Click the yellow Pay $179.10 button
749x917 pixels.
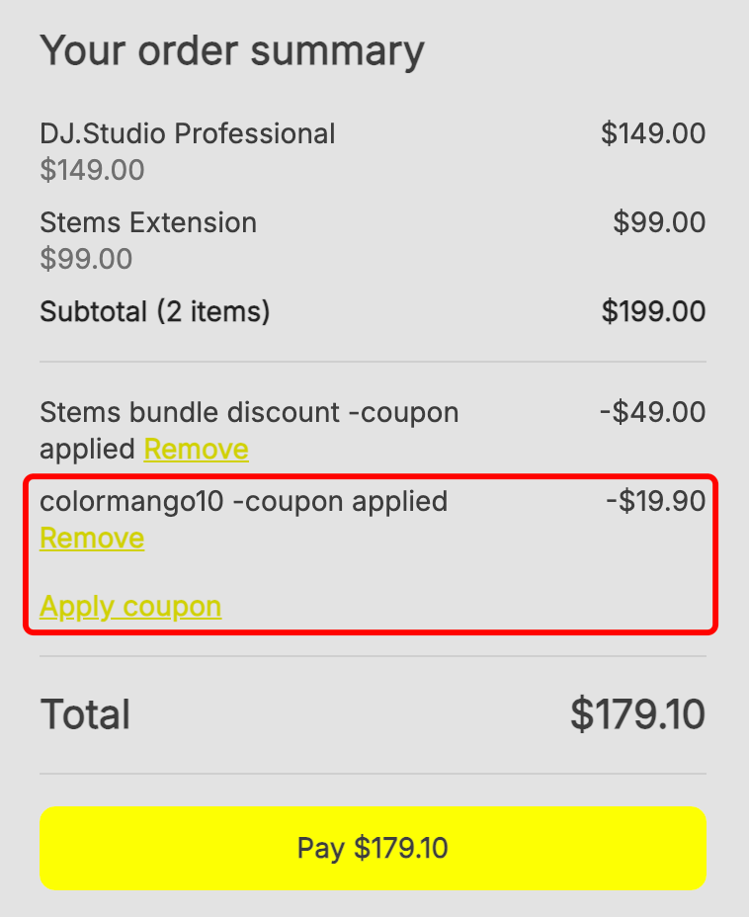click(373, 848)
